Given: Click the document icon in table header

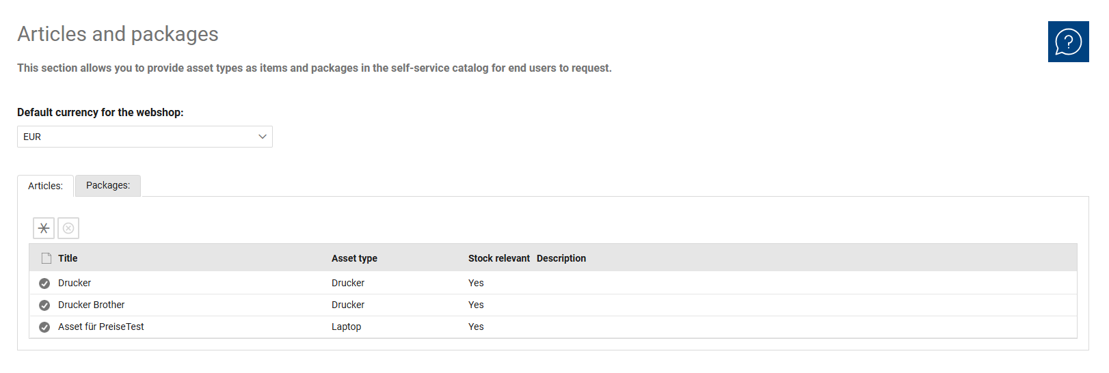Looking at the screenshot, I should click(46, 258).
